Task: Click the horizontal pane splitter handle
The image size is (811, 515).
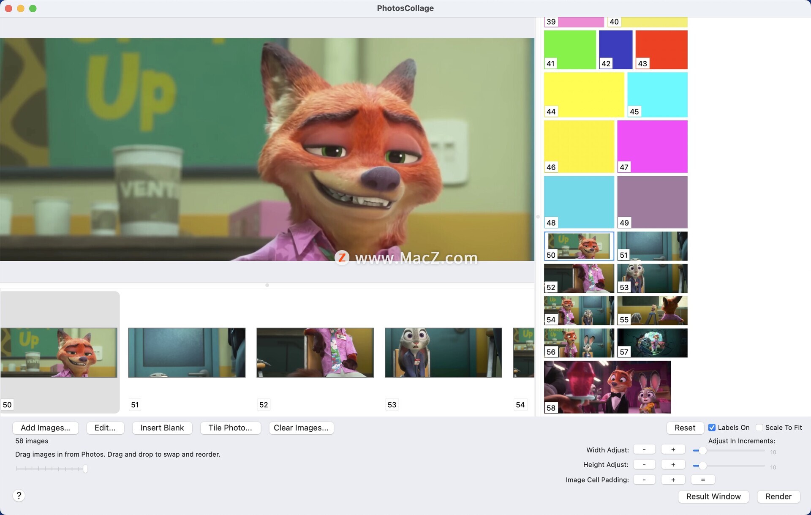Action: (267, 285)
